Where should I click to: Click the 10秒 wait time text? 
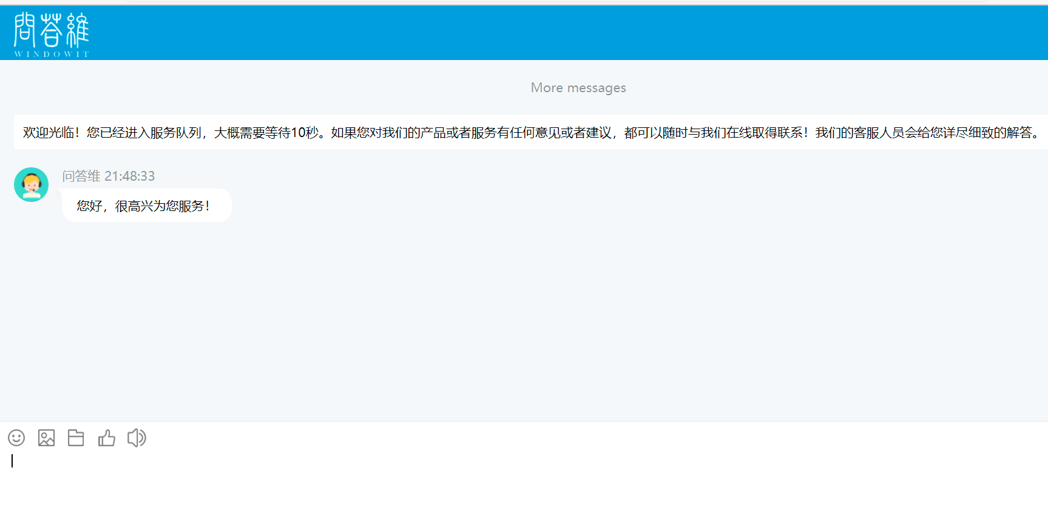coord(303,132)
